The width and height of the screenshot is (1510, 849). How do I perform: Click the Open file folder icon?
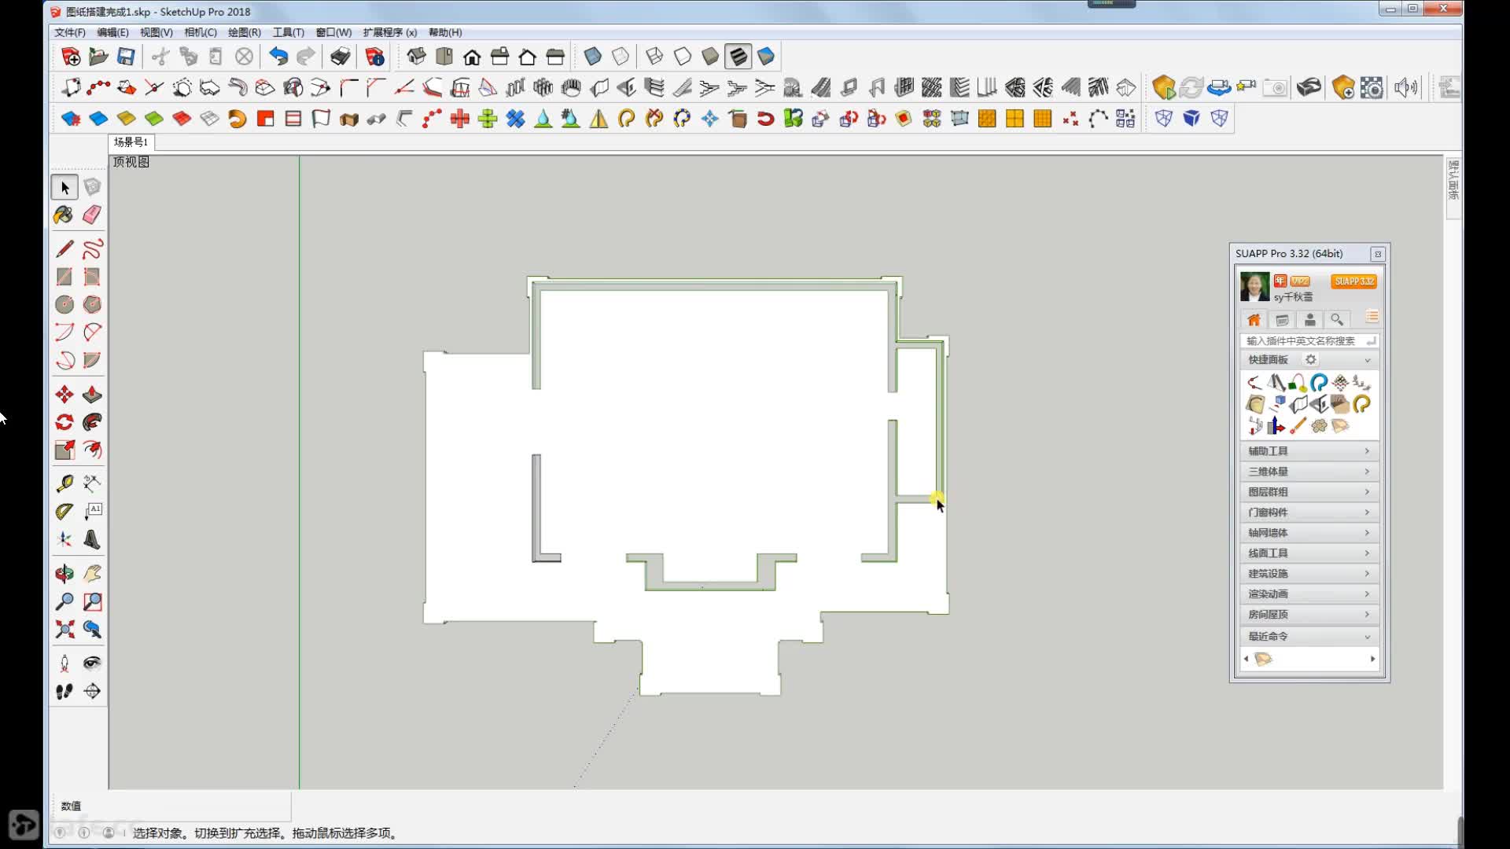98,57
